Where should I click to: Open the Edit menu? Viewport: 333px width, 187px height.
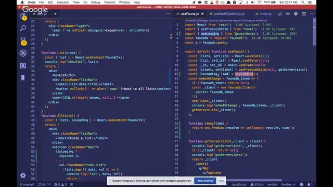50,2
